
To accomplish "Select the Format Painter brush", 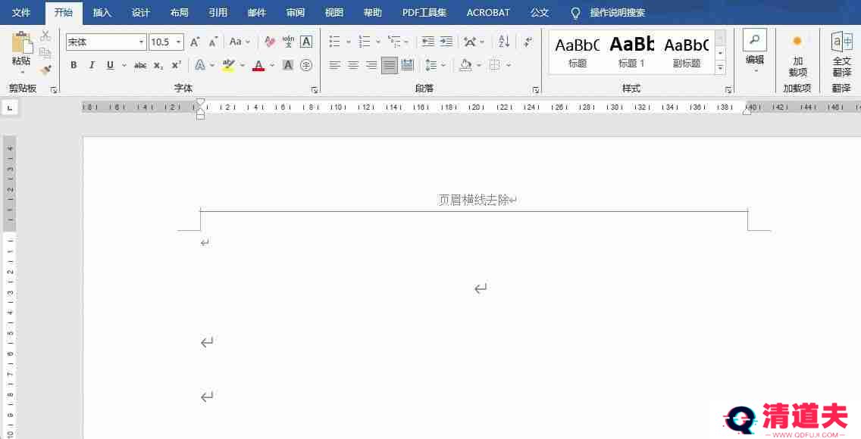I will 46,70.
